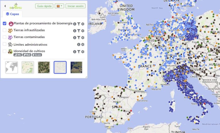
Task: Click the Tierras infrautilizadas label
Action: (x=29, y=30)
